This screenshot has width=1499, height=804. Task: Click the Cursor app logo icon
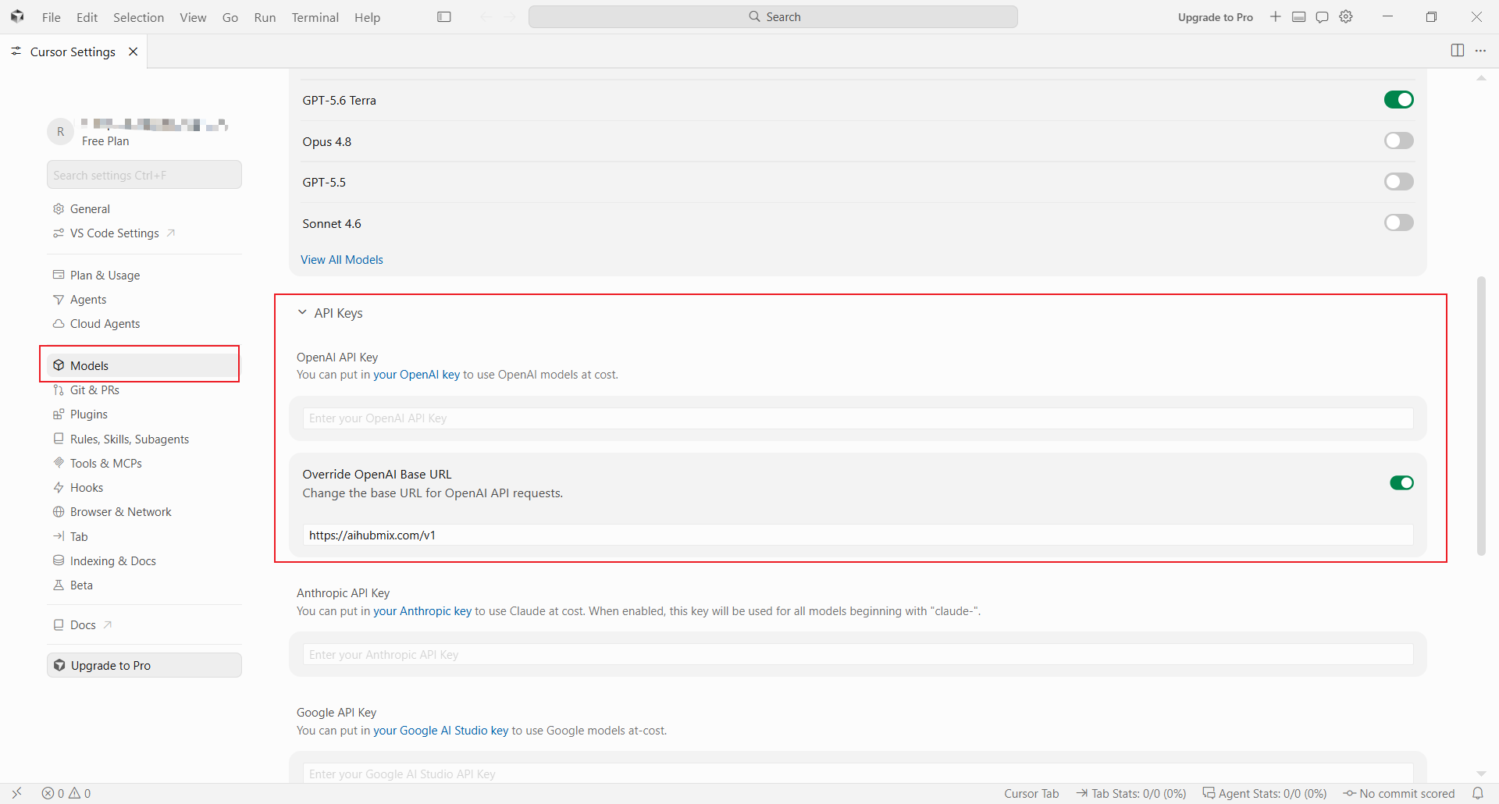click(17, 16)
